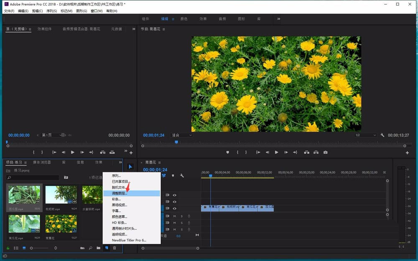Image resolution: width=418 pixels, height=261 pixels.
Task: Select the yellow flower clip thumbnail 茼蒿花
Action: click(x=61, y=224)
